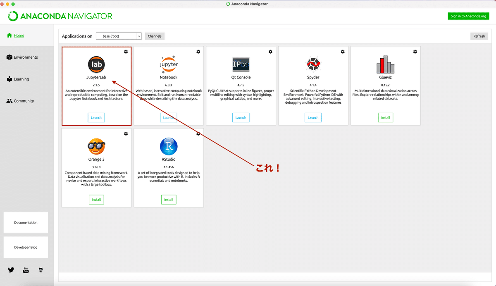Screen dimensions: 496x286
Task: Install Glueviz
Action: 386,118
